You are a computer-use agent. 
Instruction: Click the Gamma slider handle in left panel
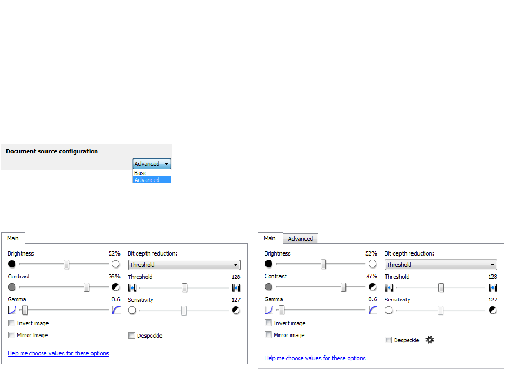[25, 310]
